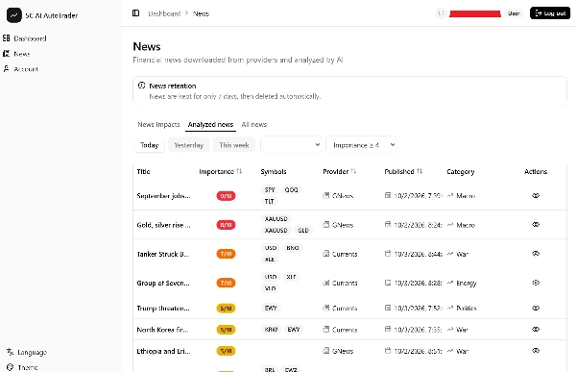The width and height of the screenshot is (576, 372).
Task: Click the calendar icon in Gold, silver row
Action: tap(388, 224)
